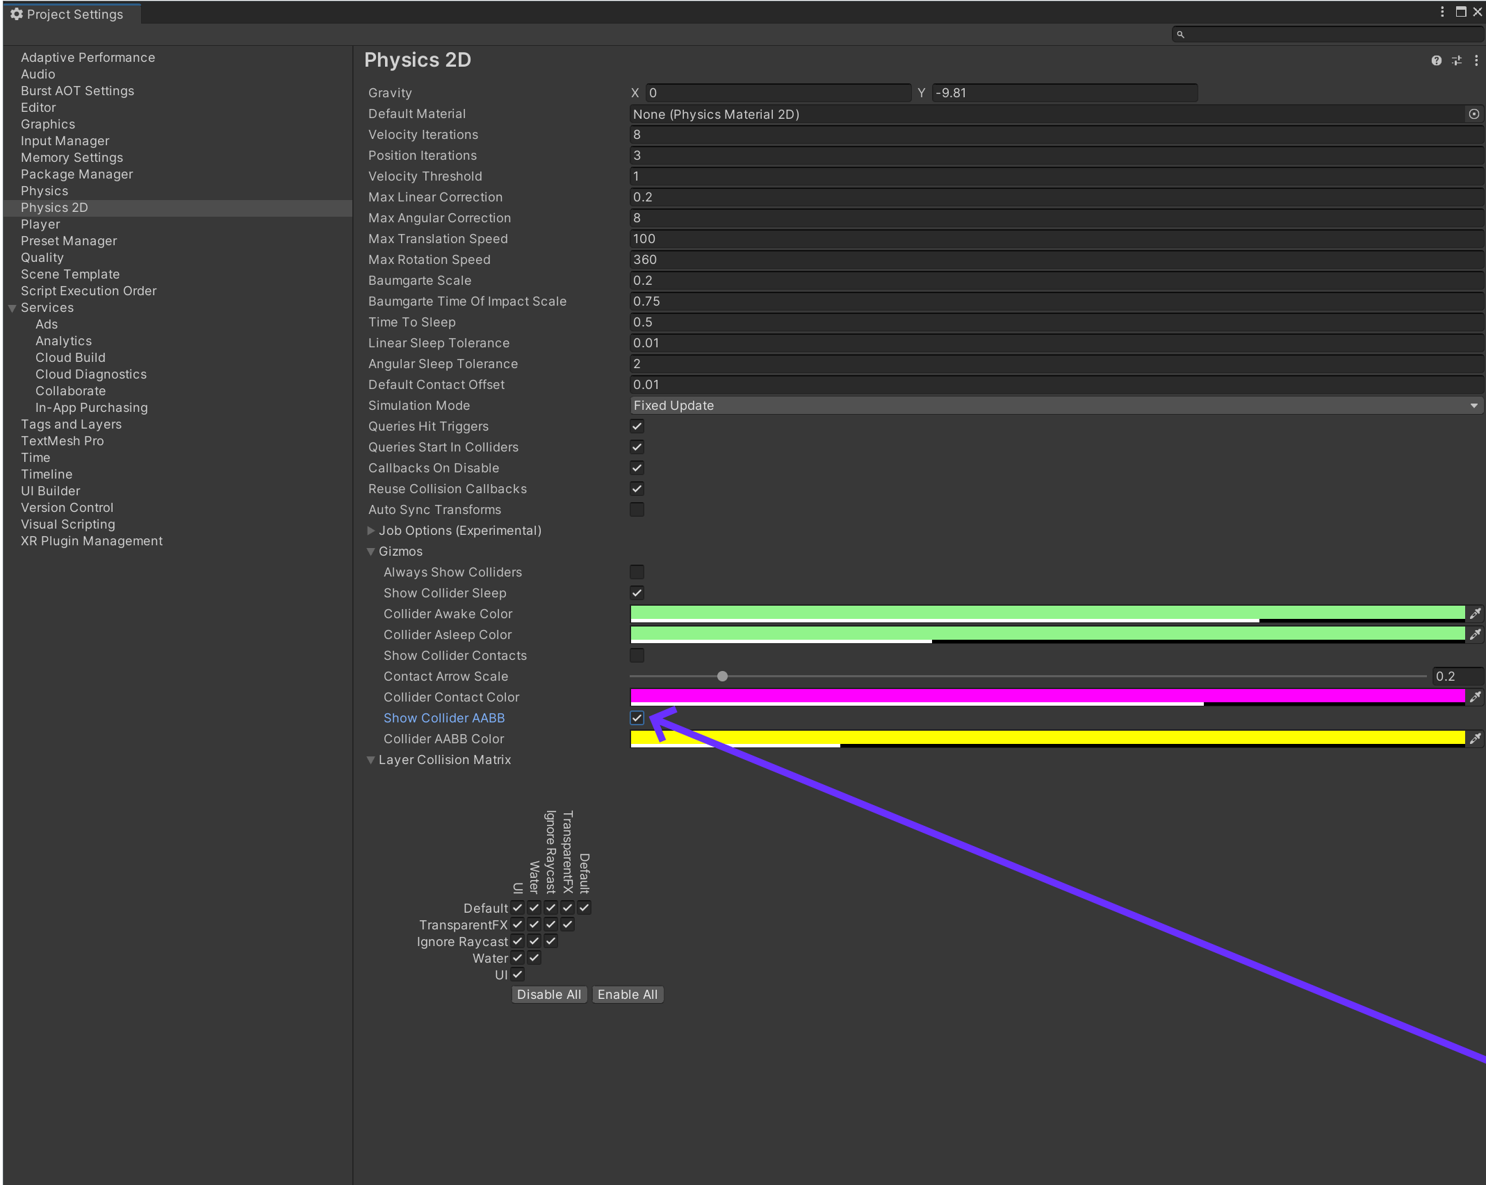Select eyedropper next to Collider Awake Color

pos(1476,613)
